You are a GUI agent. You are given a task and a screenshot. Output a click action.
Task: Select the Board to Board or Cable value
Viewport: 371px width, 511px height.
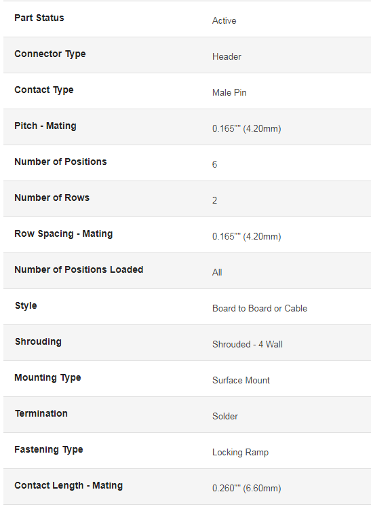tap(260, 308)
